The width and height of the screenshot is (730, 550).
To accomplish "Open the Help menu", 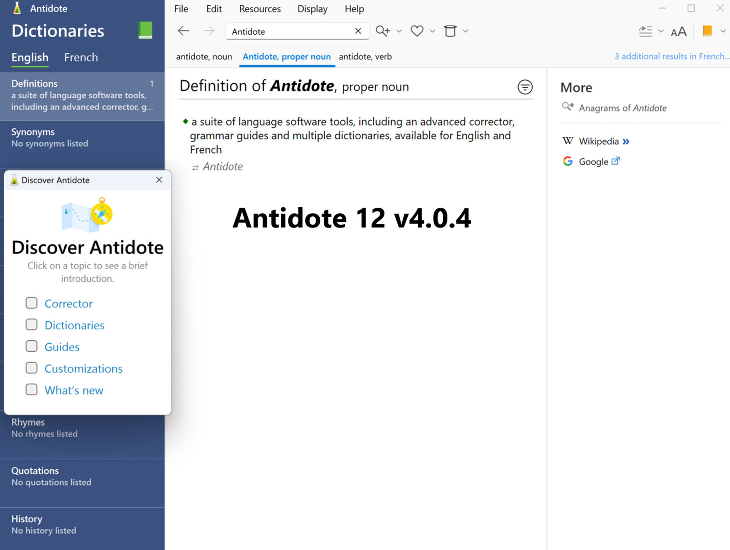I will tap(355, 9).
